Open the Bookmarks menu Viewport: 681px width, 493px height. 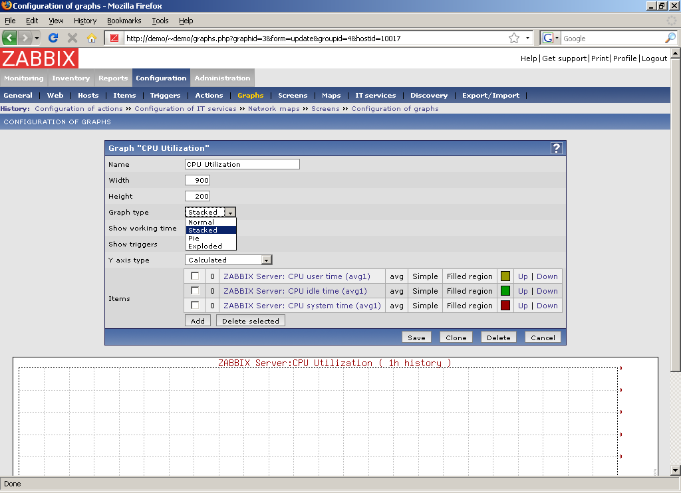[x=124, y=21]
